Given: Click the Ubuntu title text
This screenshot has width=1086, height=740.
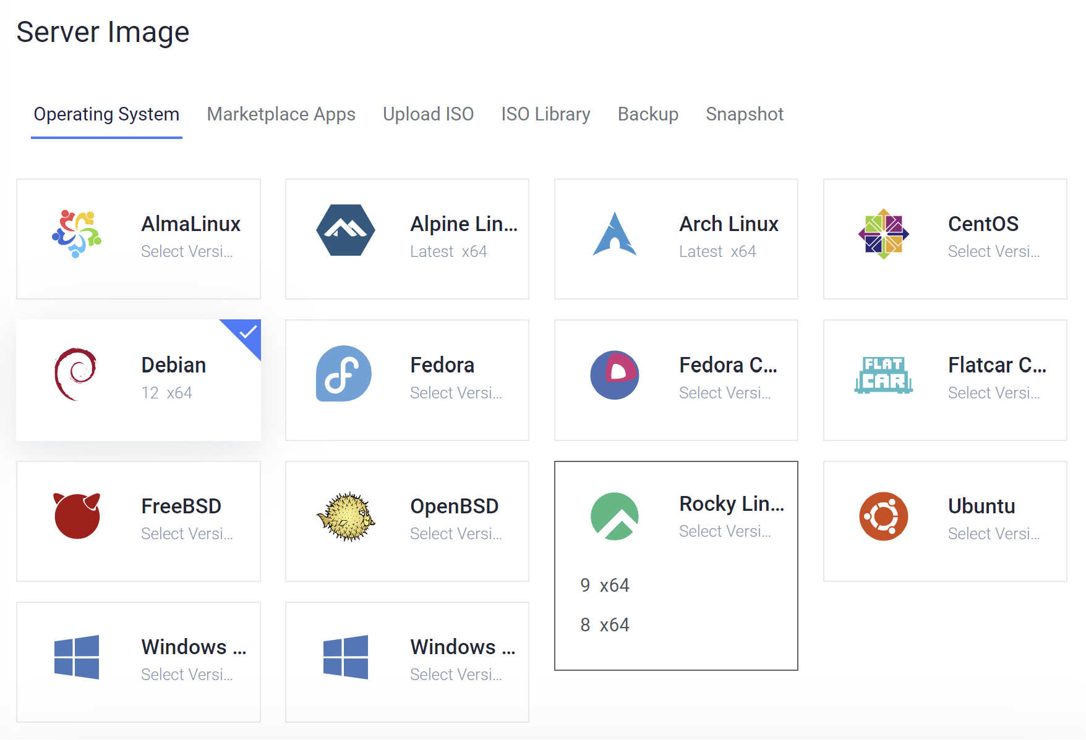Looking at the screenshot, I should (x=981, y=506).
